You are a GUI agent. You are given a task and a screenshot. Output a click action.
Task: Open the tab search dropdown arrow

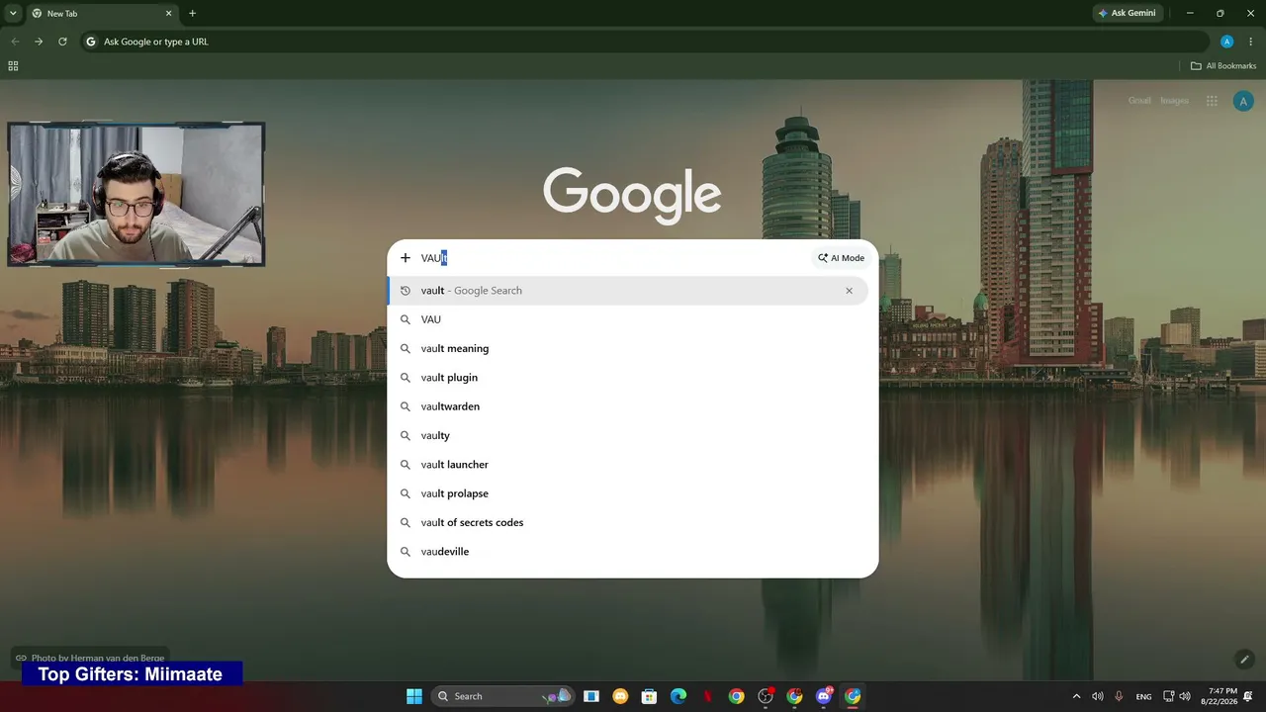pos(13,13)
